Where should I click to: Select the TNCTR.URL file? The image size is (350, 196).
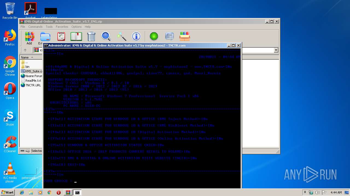pyautogui.click(x=31, y=85)
